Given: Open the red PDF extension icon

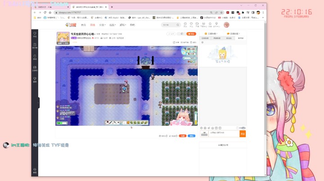Looking at the screenshot, I should pos(228,13).
